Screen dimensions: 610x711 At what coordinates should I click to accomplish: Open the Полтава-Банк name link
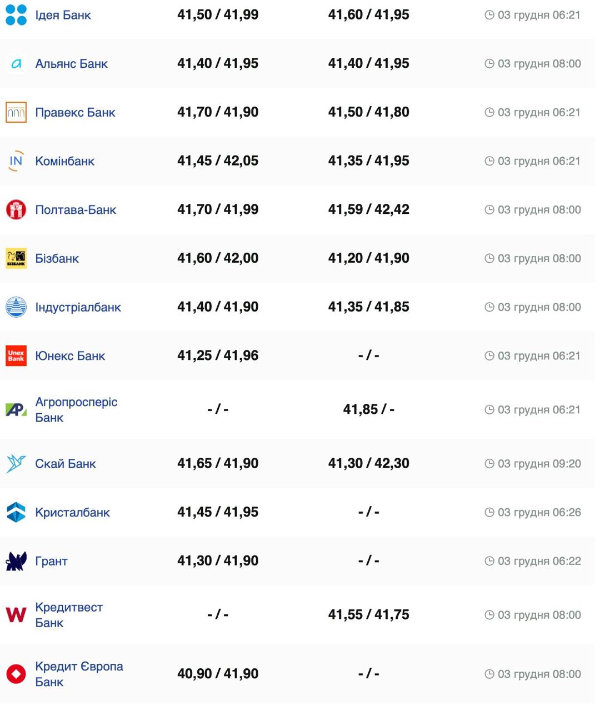tap(76, 210)
